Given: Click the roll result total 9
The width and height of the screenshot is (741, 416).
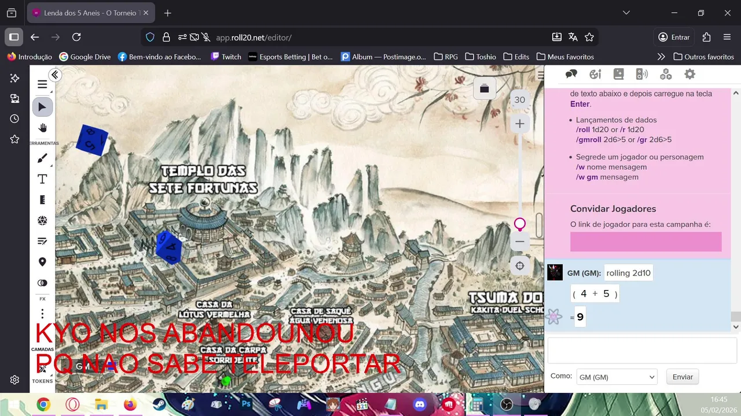Looking at the screenshot, I should [x=580, y=317].
